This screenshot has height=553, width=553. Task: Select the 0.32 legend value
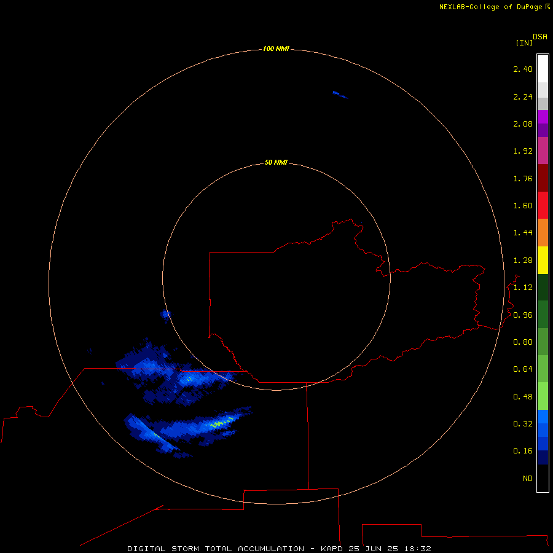523,423
